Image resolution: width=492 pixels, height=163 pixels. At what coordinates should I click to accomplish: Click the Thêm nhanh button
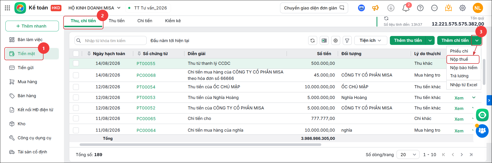pyautogui.click(x=32, y=26)
